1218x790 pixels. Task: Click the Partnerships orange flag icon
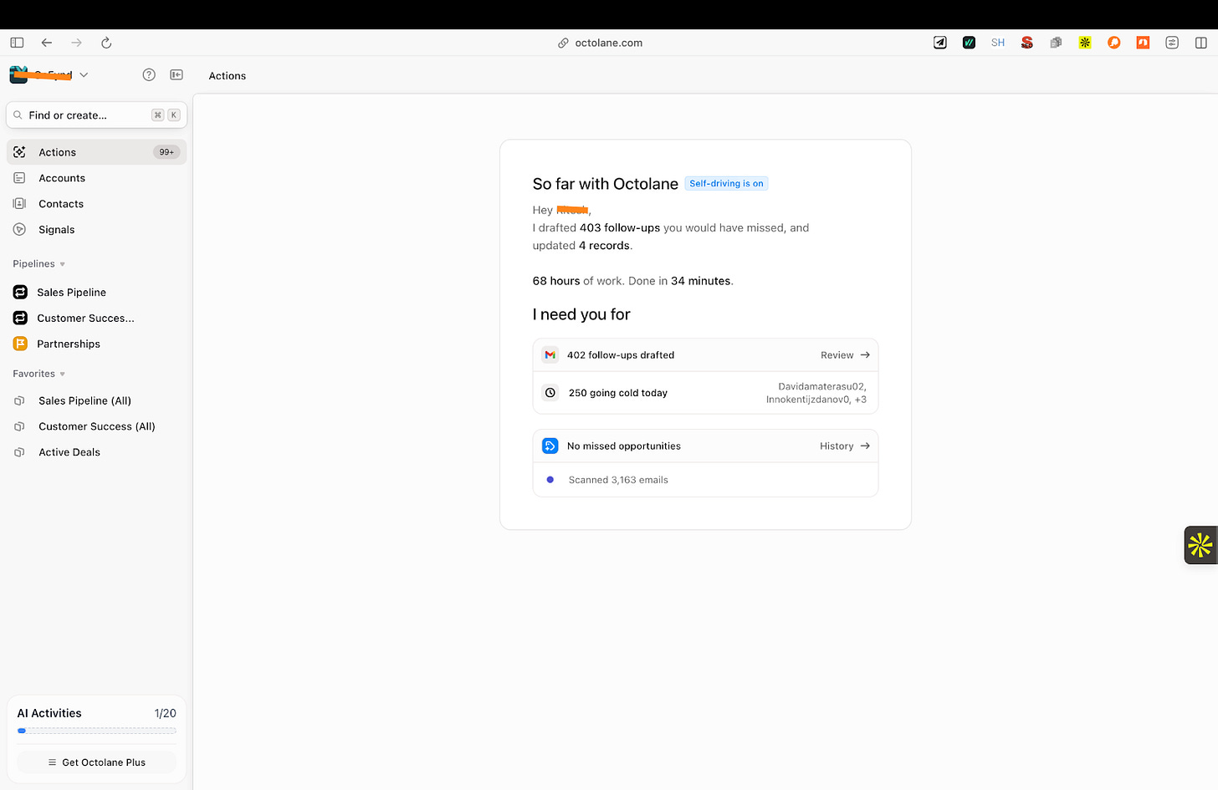click(x=20, y=344)
